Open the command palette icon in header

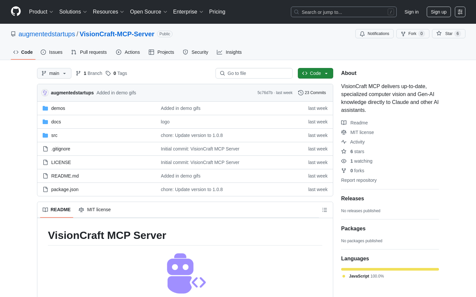[x=460, y=12]
